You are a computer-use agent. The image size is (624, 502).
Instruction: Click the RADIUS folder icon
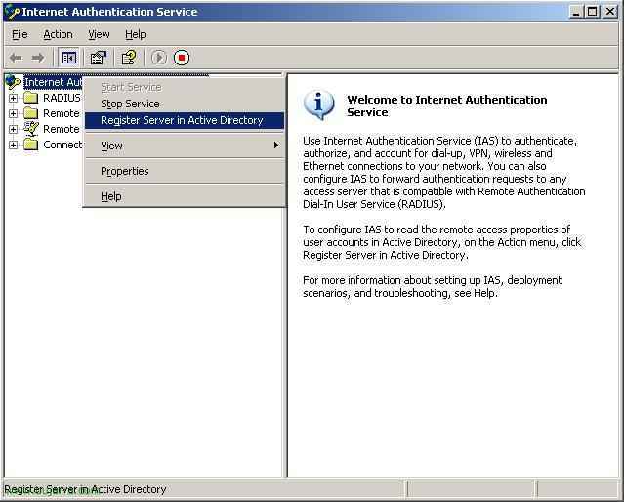pyautogui.click(x=30, y=98)
